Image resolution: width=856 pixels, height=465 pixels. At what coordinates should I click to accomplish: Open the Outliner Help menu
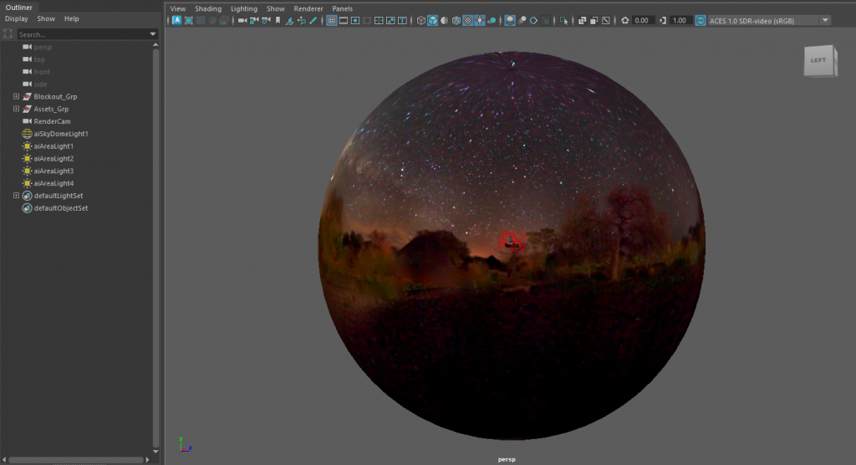pos(72,18)
